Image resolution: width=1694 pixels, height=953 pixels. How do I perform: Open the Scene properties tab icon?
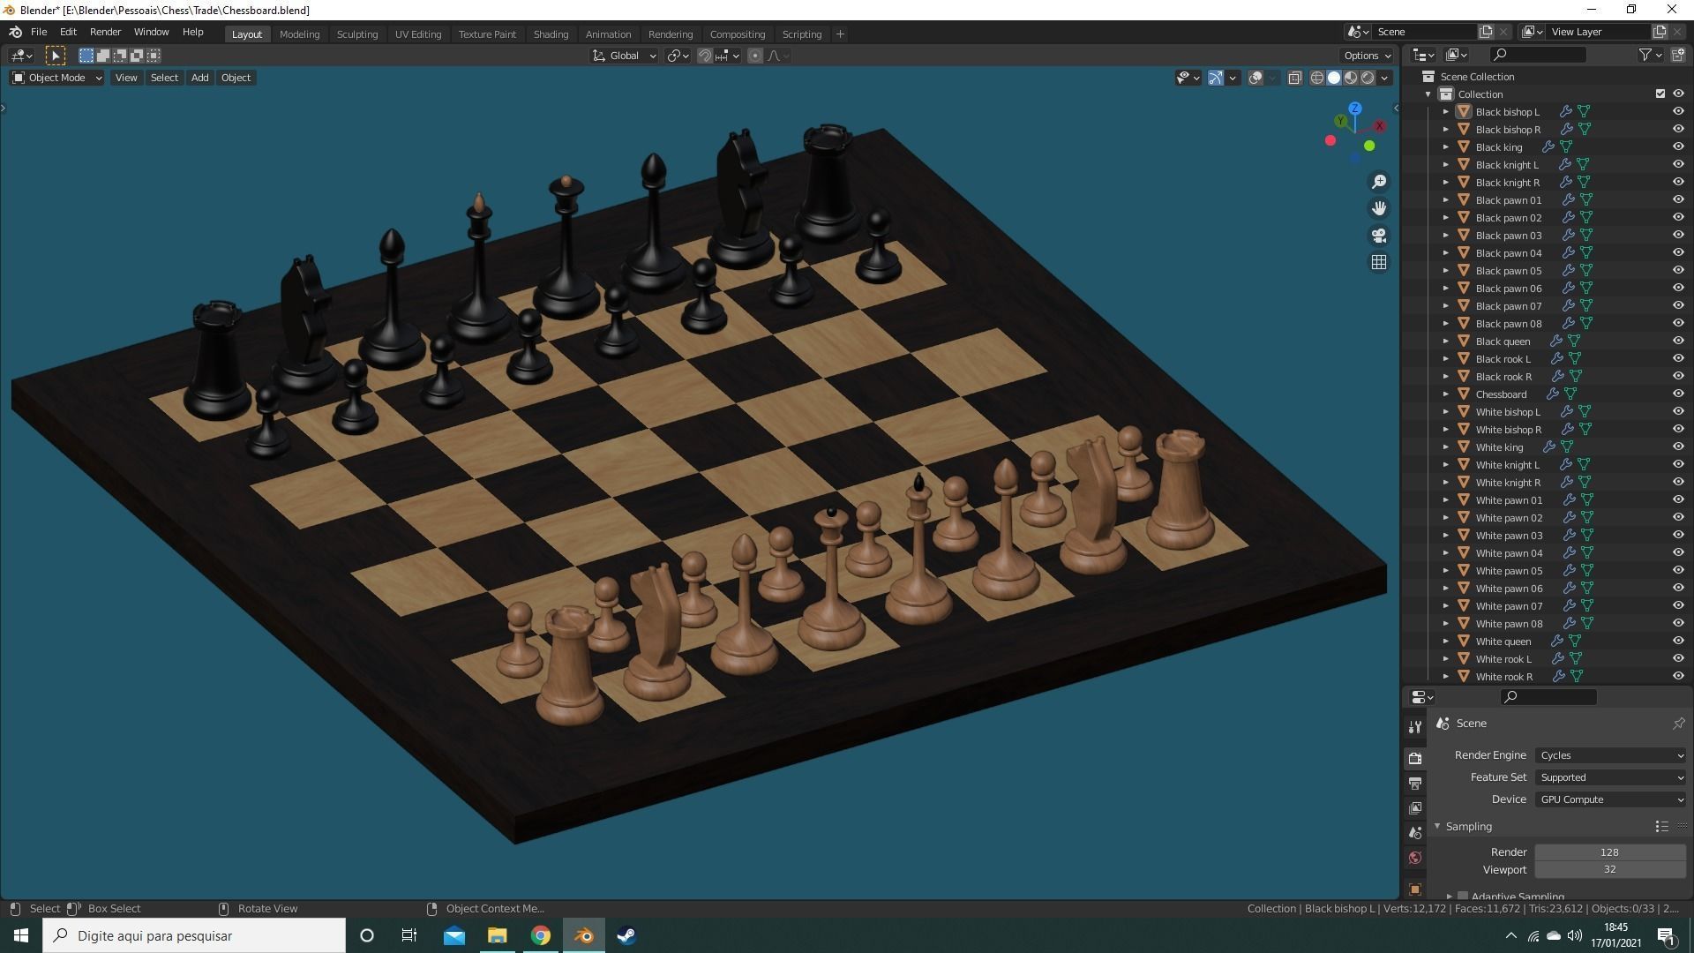1415,833
